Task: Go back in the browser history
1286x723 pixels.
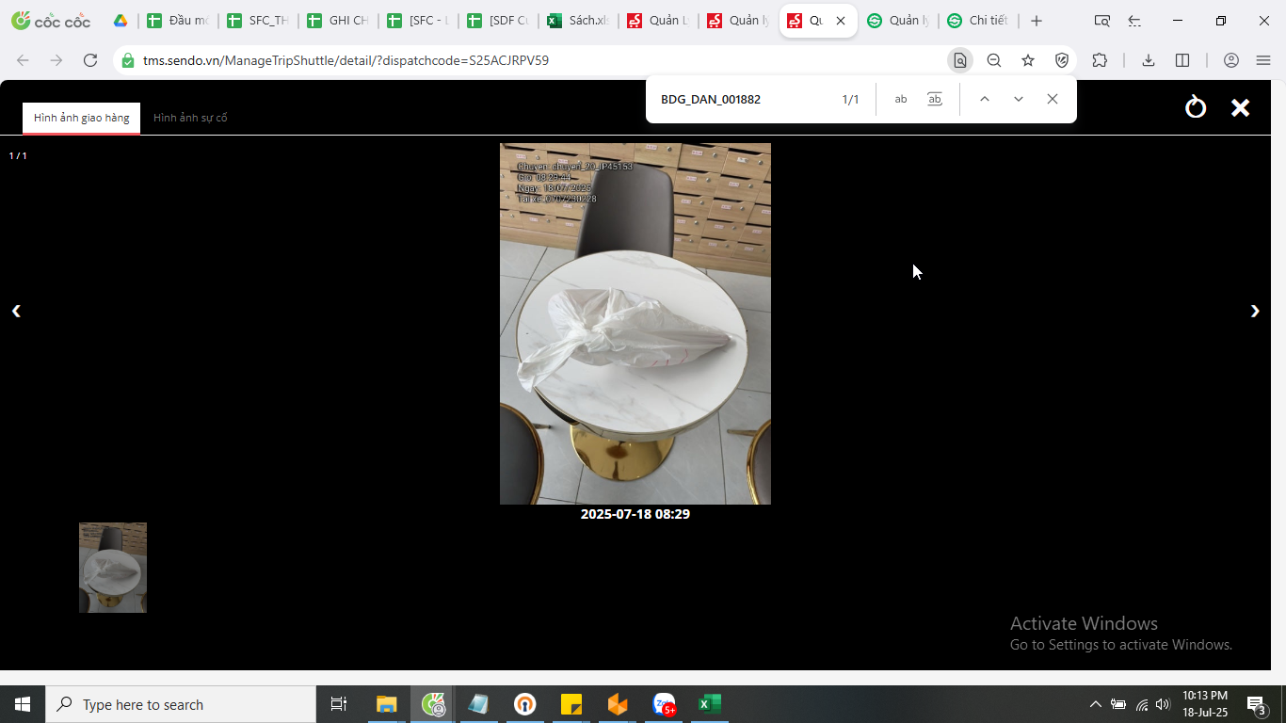Action: [23, 60]
